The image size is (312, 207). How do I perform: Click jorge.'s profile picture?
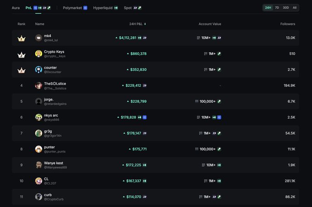pyautogui.click(x=39, y=101)
